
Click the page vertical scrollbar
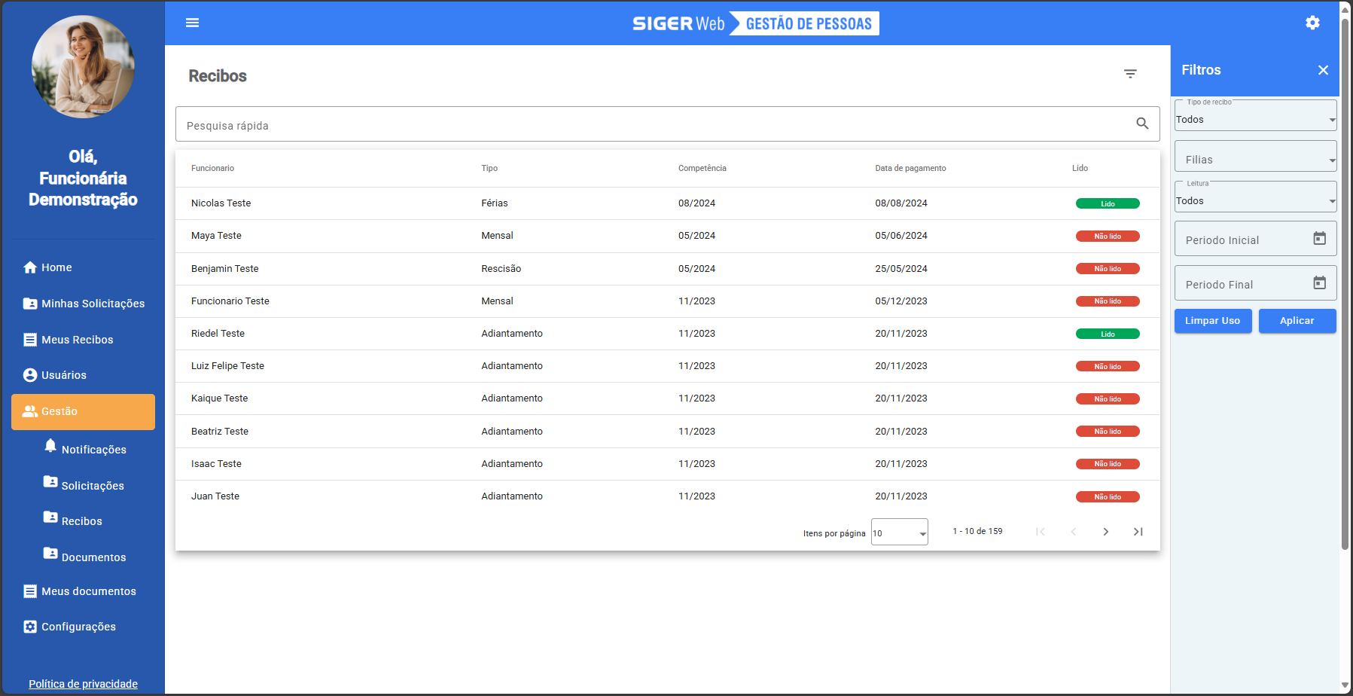click(x=1345, y=282)
